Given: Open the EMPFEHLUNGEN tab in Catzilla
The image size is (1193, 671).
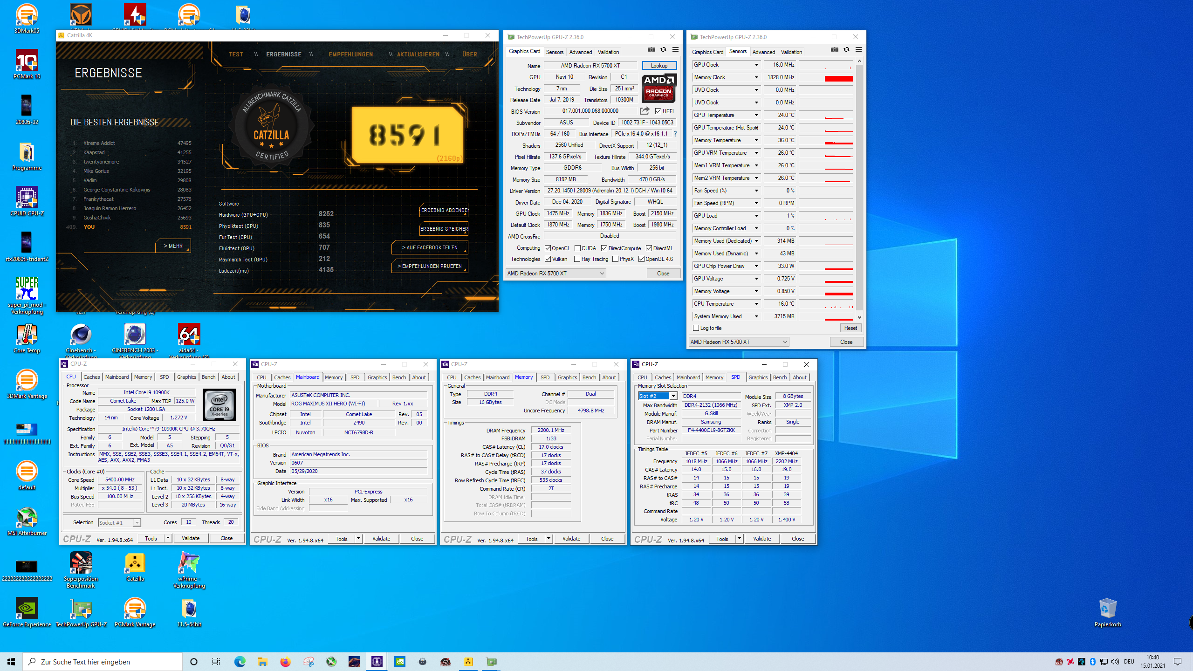Looking at the screenshot, I should [x=350, y=55].
